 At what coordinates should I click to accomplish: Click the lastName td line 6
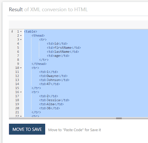pyautogui.click(x=63, y=52)
